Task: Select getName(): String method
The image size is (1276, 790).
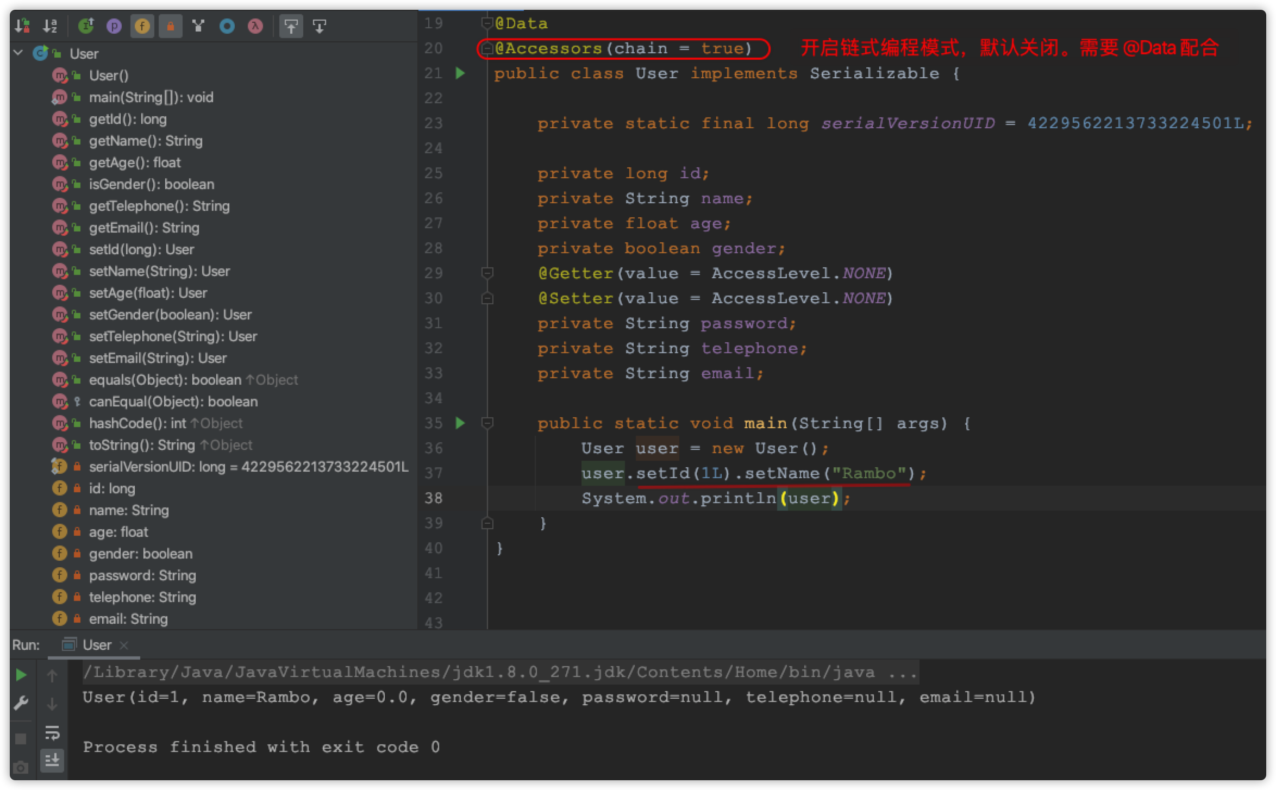Action: click(x=146, y=141)
